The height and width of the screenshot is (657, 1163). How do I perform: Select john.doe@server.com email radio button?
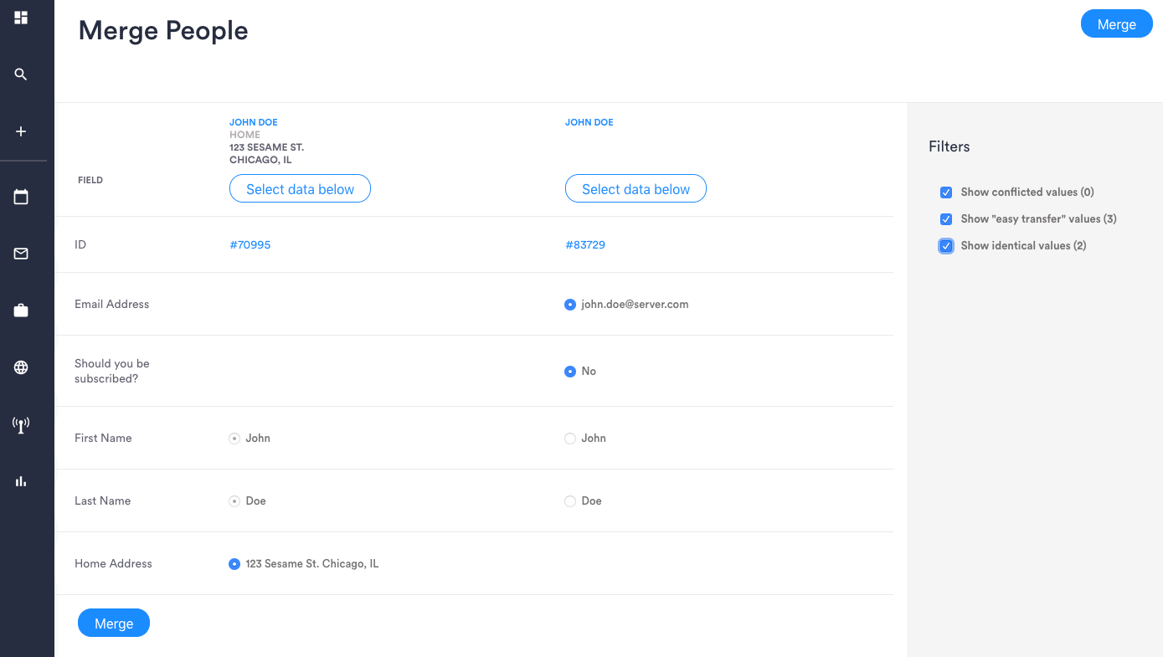tap(570, 305)
